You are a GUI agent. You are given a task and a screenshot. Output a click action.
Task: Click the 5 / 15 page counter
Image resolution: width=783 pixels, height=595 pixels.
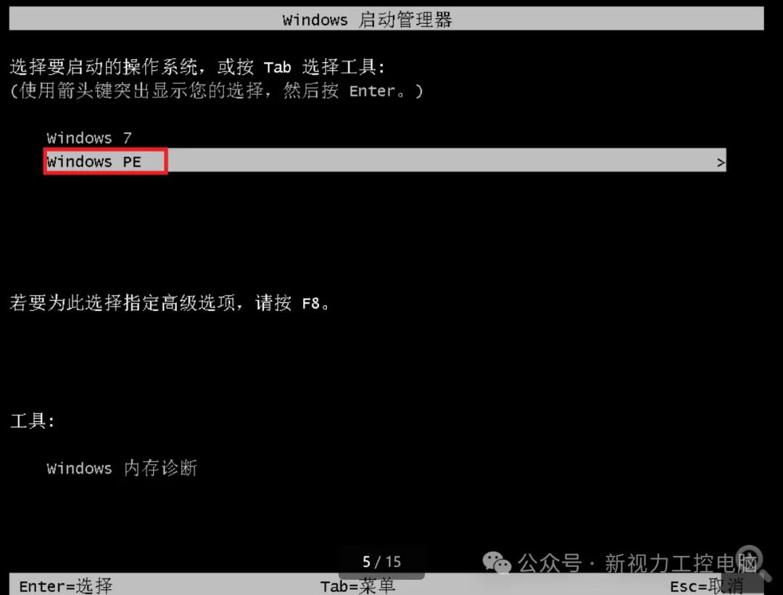(x=381, y=562)
